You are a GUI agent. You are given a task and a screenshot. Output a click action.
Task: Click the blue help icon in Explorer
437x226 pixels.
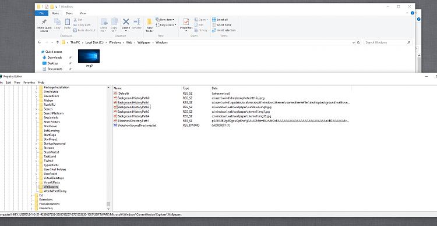pos(412,13)
